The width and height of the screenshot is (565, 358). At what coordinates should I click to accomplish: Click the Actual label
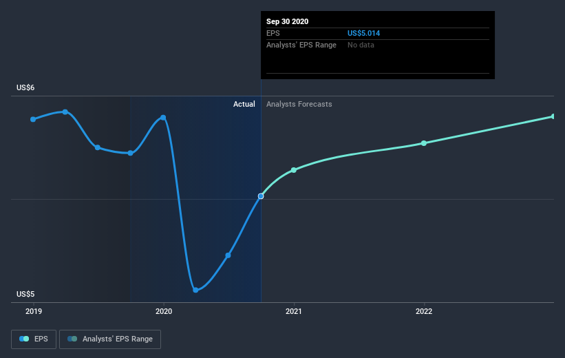[x=244, y=104]
